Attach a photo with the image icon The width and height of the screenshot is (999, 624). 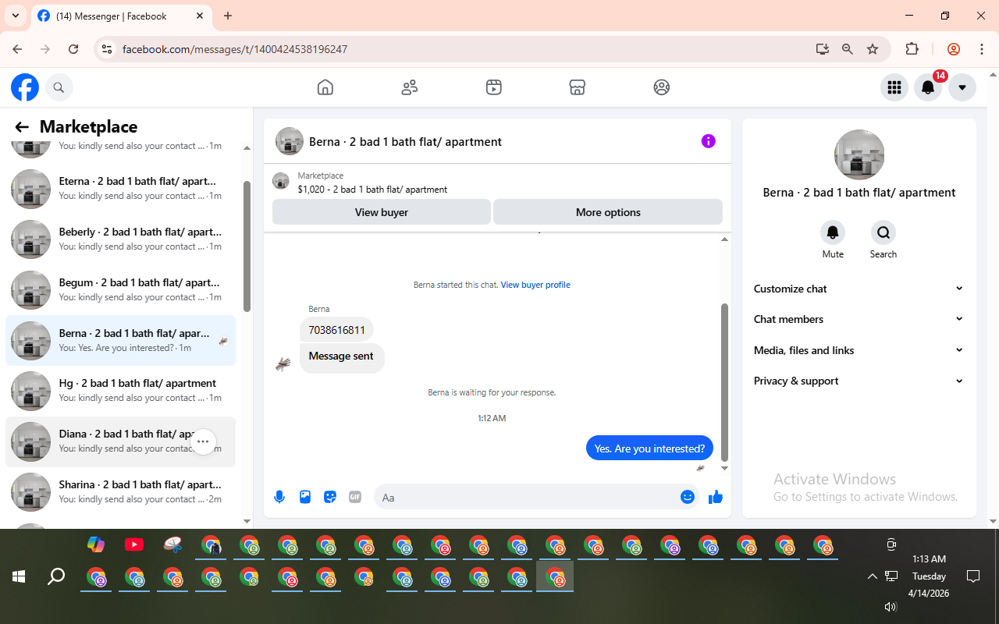(305, 497)
